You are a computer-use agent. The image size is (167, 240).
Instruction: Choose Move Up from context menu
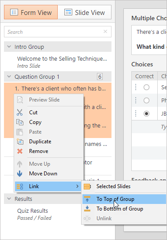coord(49,164)
